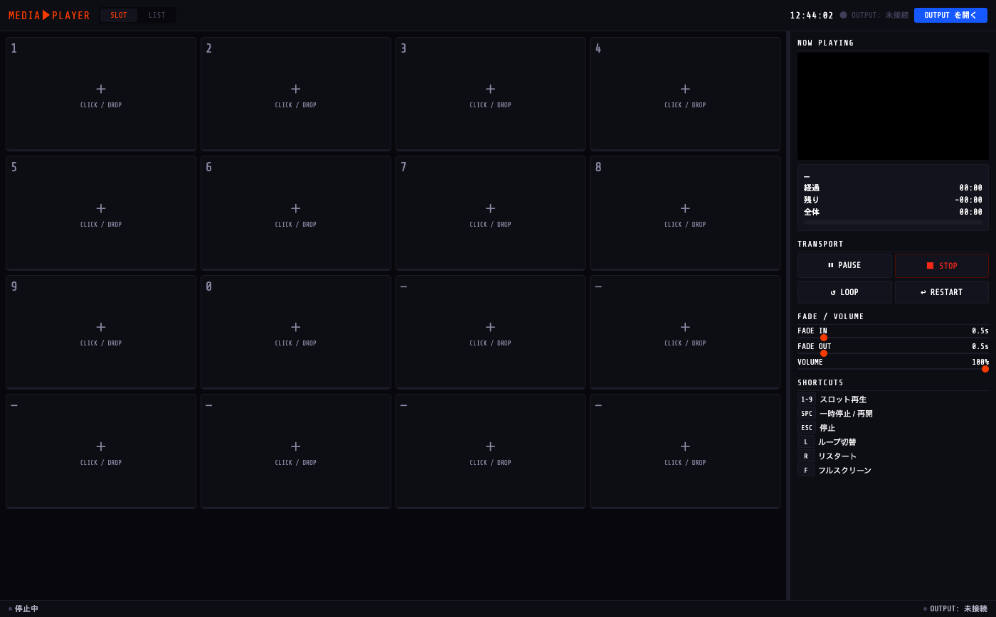Viewport: 996px width, 617px height.
Task: Click the 全体 total time value
Action: 970,212
